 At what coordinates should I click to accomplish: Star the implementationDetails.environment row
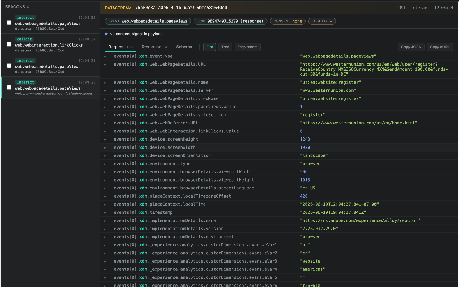105,237
